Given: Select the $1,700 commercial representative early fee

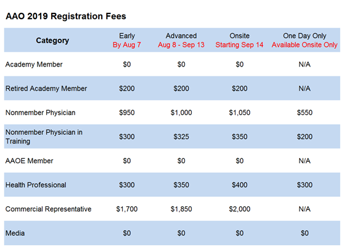Looking at the screenshot, I should (127, 209).
